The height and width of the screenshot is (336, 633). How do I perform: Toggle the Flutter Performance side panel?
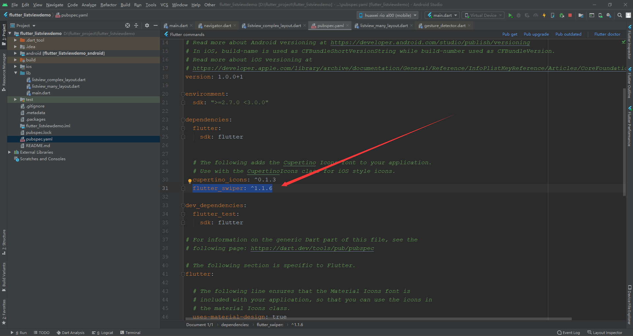[x=629, y=126]
